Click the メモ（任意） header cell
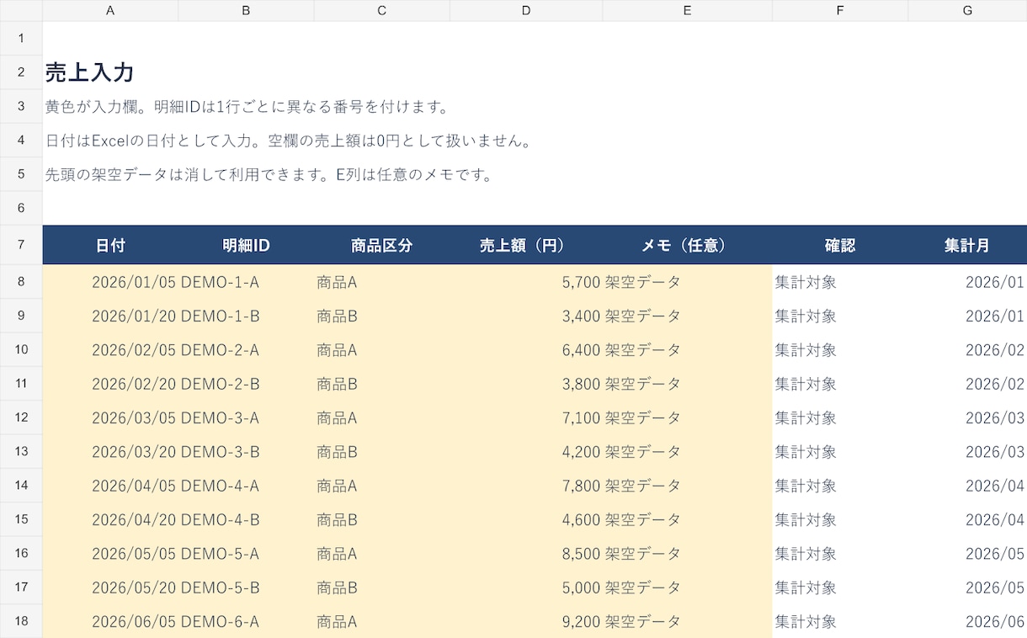This screenshot has height=638, width=1027. click(x=687, y=245)
